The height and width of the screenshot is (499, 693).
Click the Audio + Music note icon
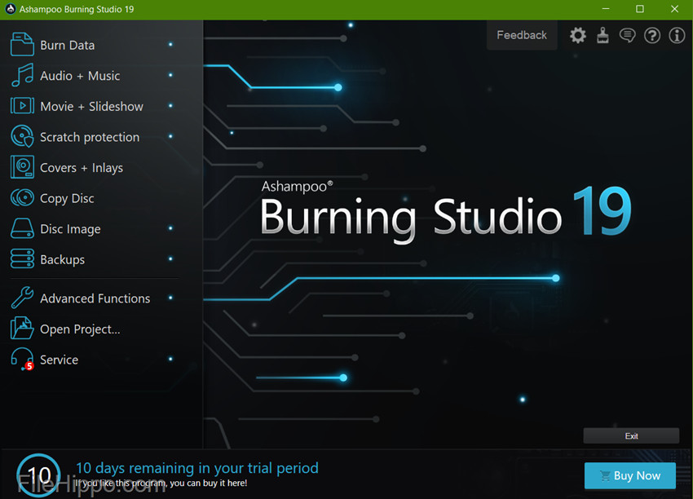point(21,76)
